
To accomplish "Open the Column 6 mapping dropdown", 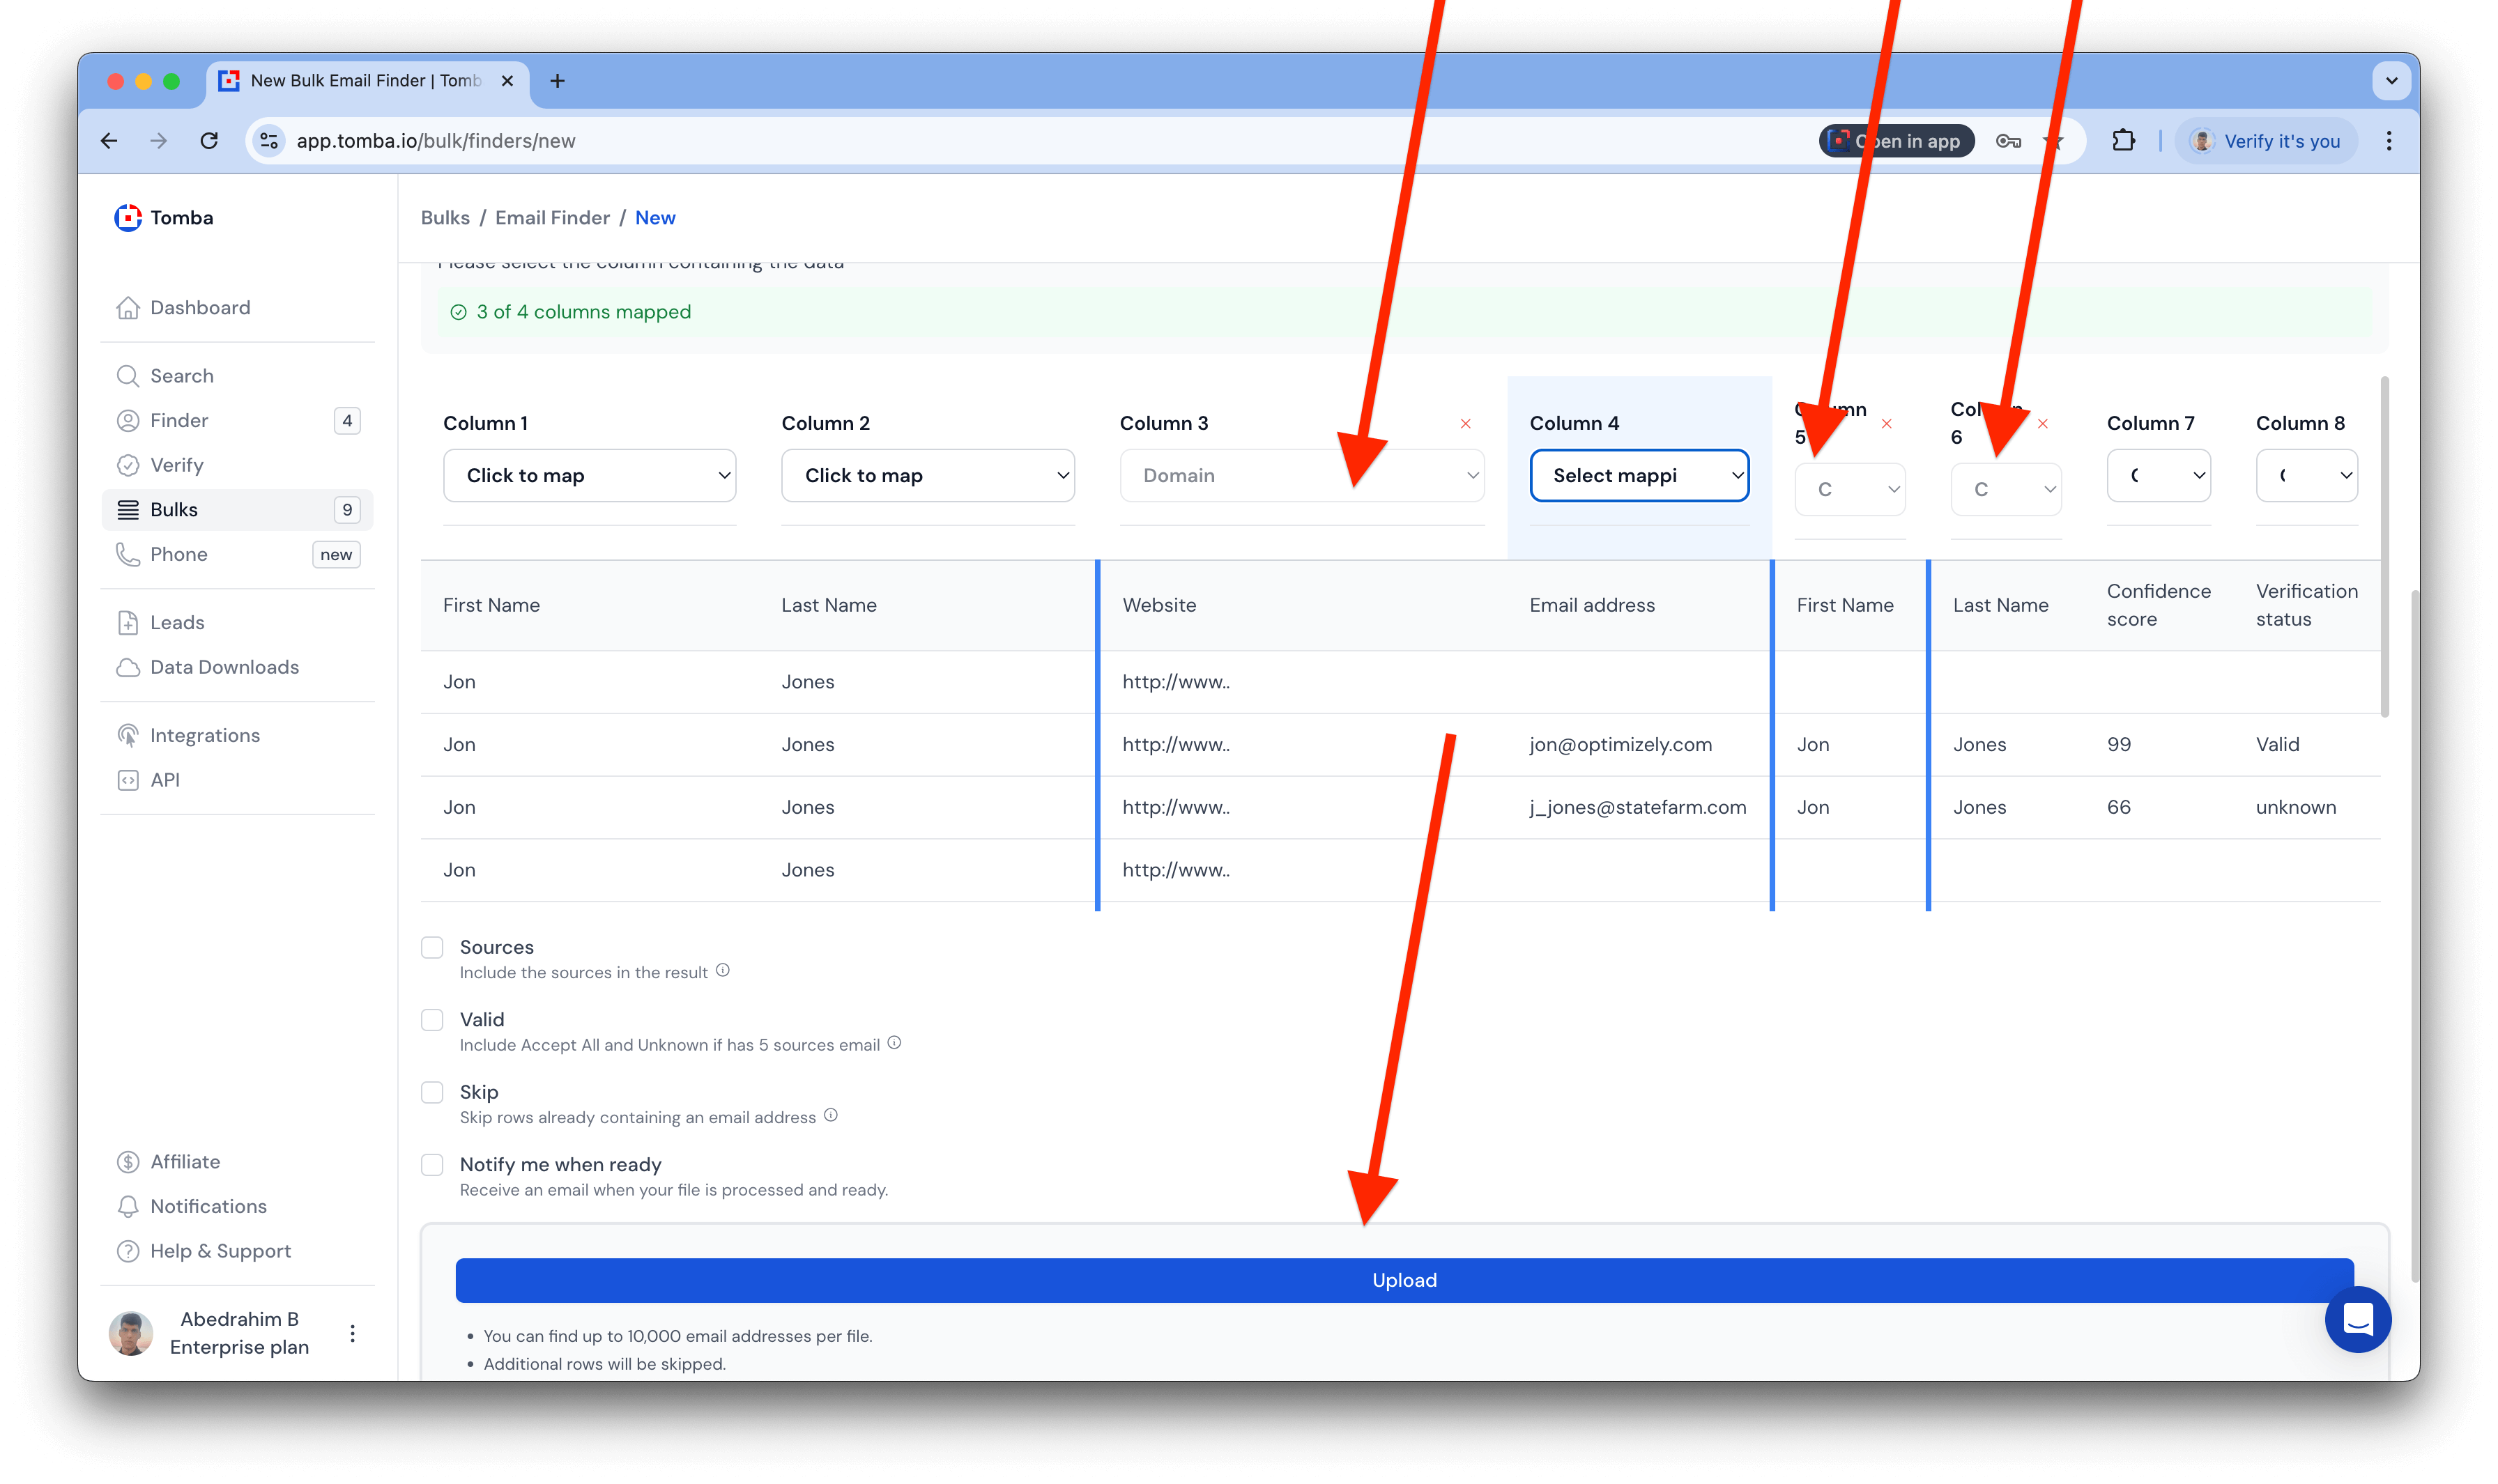I will pos(2006,490).
